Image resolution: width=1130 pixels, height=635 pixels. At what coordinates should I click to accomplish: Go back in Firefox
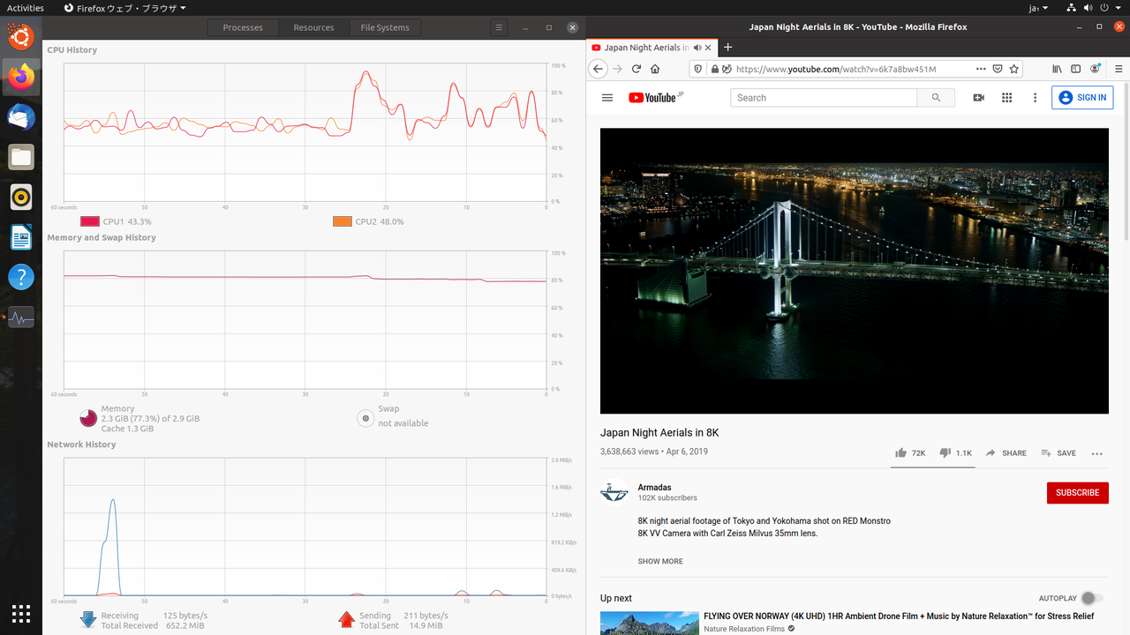pos(598,69)
